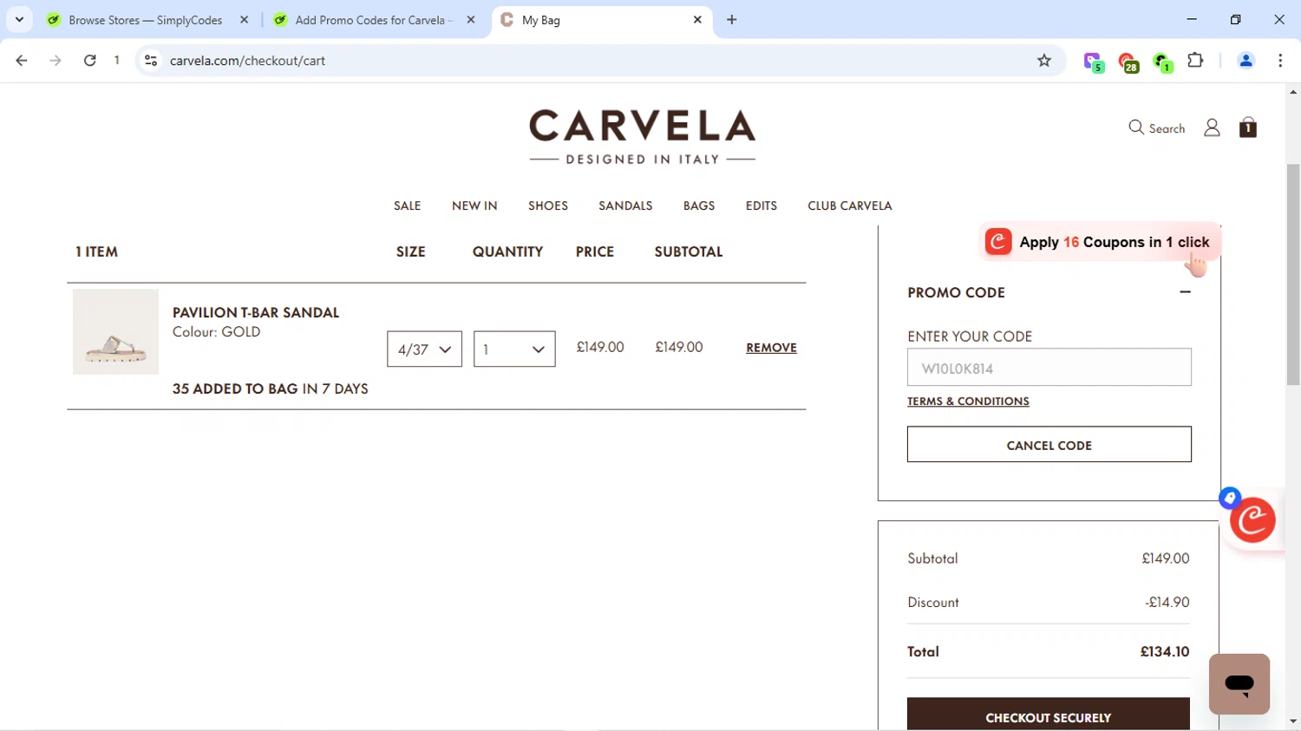Open the chat bubble widget

point(1239,684)
